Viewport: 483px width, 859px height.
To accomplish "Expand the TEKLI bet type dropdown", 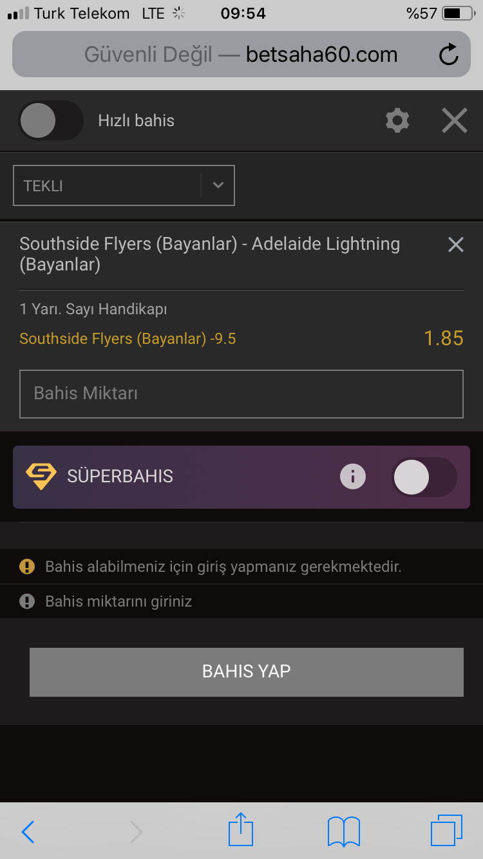I will click(x=124, y=185).
